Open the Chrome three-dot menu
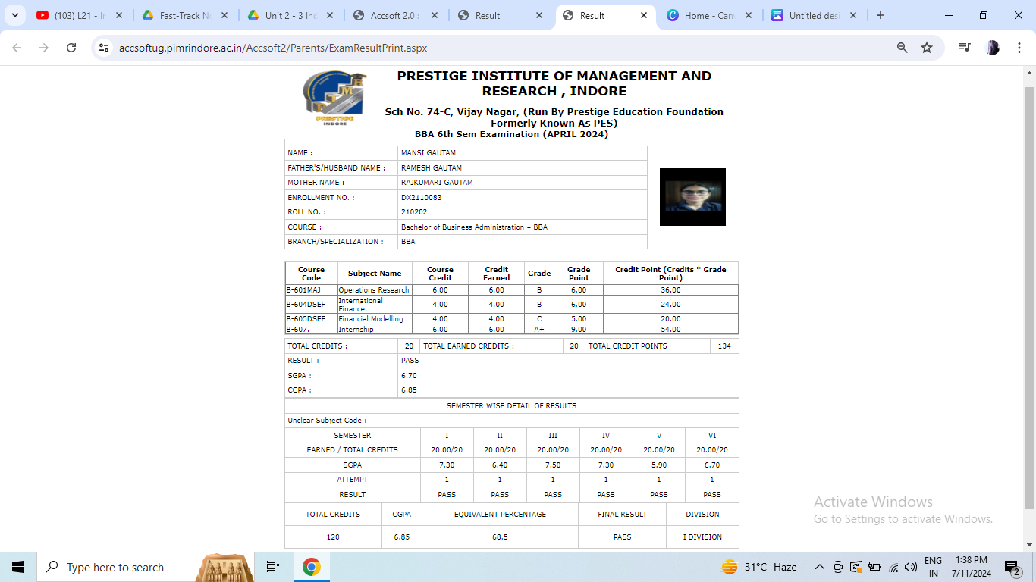Screen dimensions: 1036x582 [x=1019, y=48]
